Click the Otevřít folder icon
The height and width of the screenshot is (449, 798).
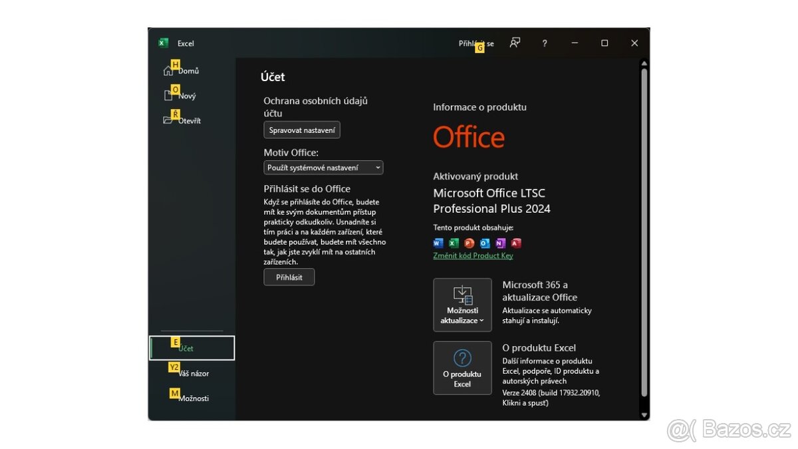(x=168, y=120)
